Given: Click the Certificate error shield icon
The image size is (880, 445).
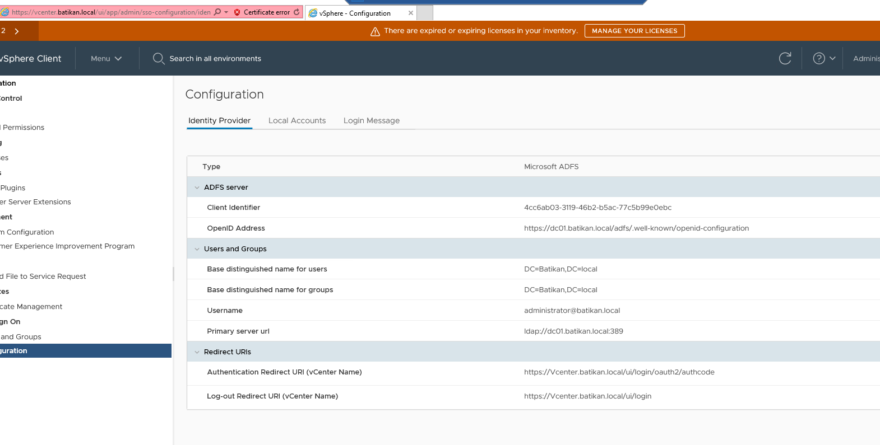Looking at the screenshot, I should tap(237, 12).
